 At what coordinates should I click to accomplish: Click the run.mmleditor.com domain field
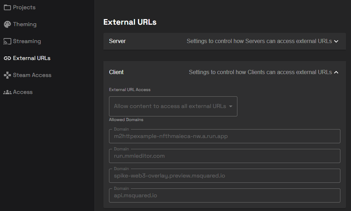(x=224, y=156)
